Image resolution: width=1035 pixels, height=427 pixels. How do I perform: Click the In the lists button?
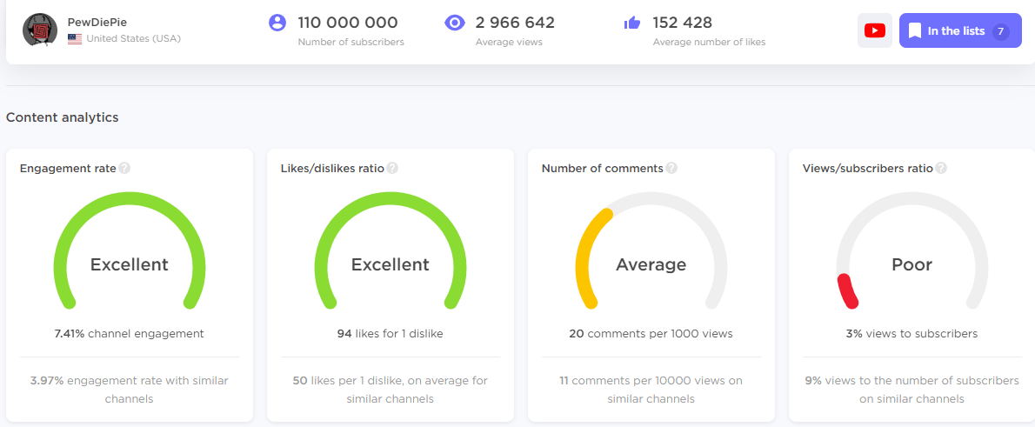tap(959, 30)
